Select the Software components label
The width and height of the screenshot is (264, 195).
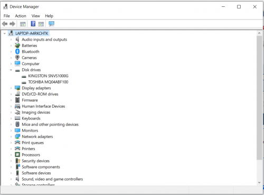[x=41, y=167]
